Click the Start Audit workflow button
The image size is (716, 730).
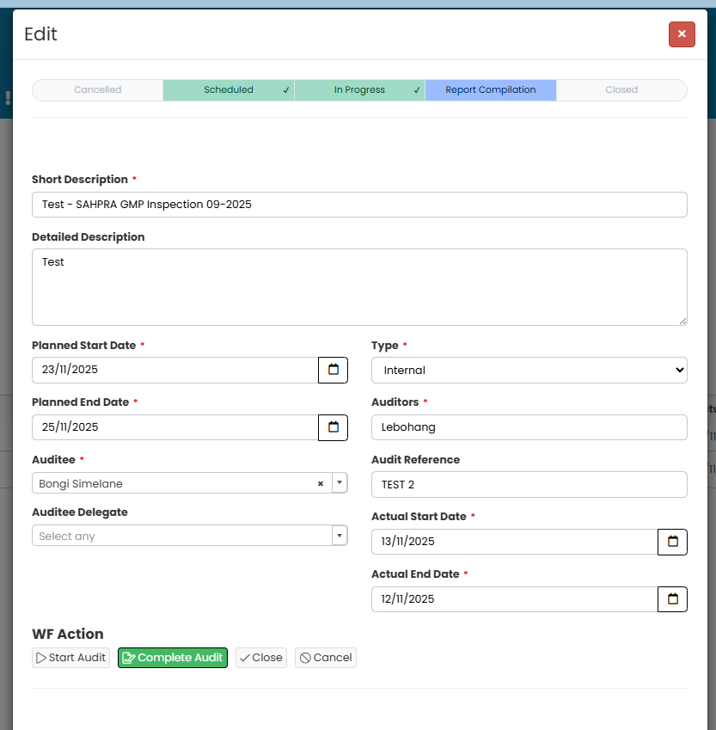click(70, 658)
